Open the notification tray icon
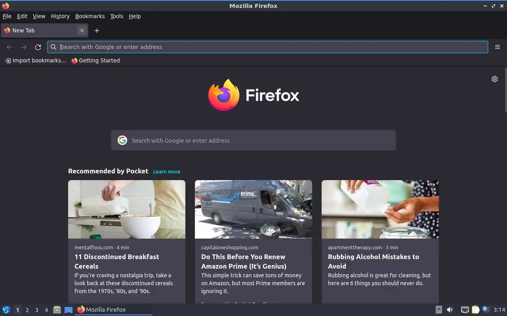The image size is (507, 316). 486,309
